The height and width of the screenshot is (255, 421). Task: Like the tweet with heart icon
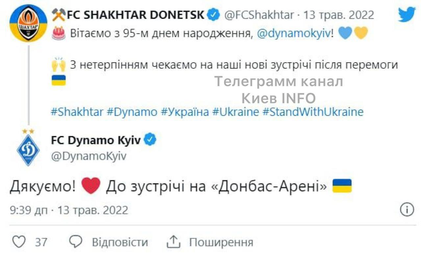(19, 243)
